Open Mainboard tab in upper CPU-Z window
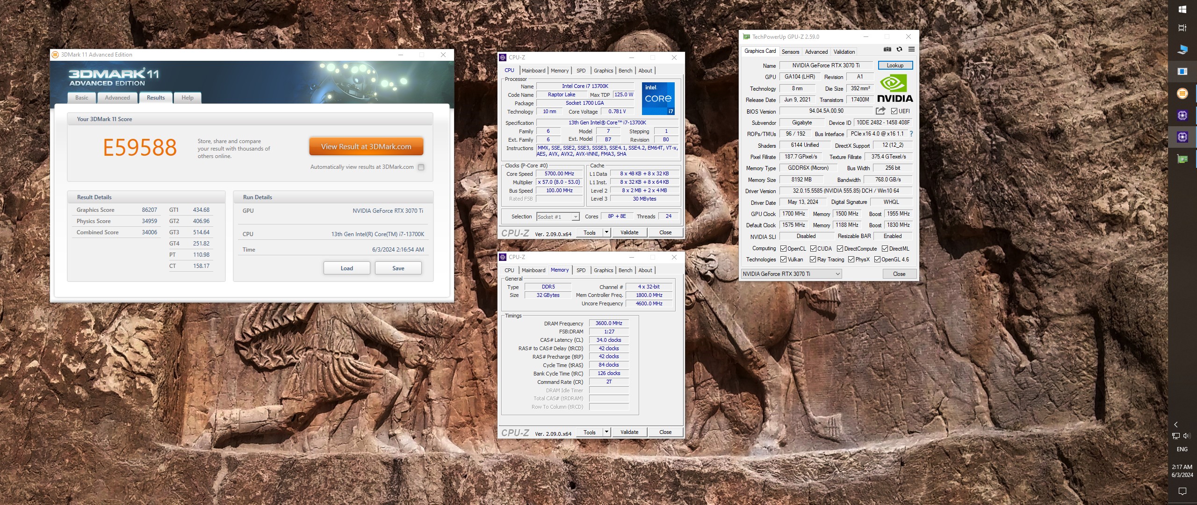The width and height of the screenshot is (1197, 505). pyautogui.click(x=534, y=71)
